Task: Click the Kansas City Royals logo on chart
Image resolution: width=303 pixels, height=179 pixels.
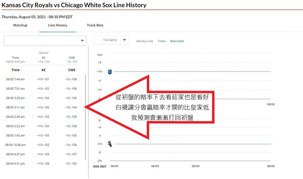Action: (110, 72)
